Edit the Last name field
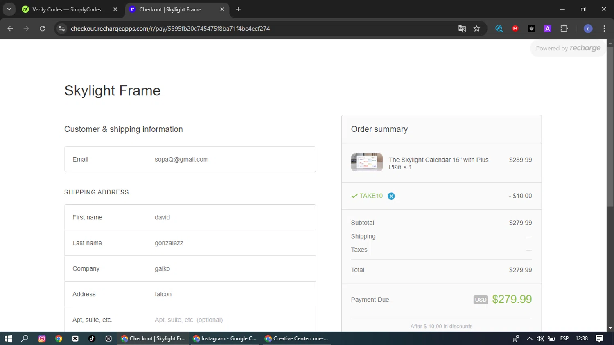 [190, 243]
